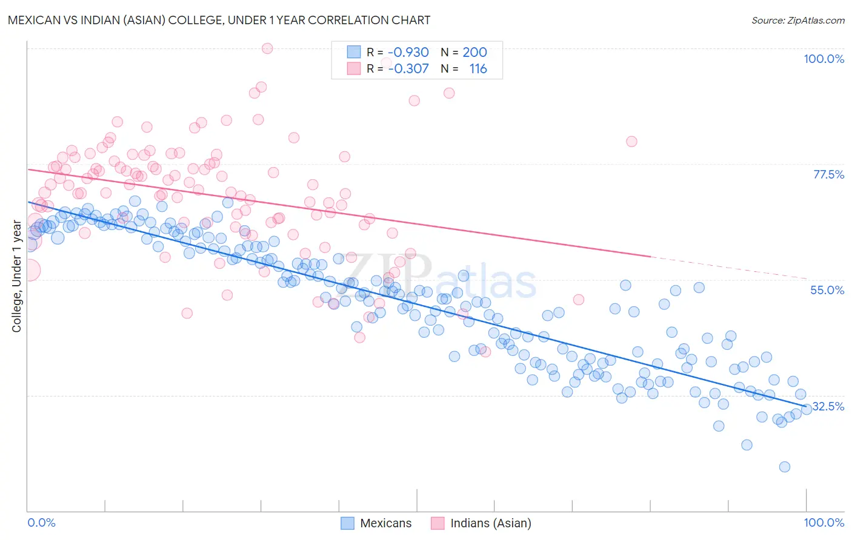852x540 pixels.
Task: Click the Indians (Asian) legend pink swatch
Action: (x=438, y=523)
